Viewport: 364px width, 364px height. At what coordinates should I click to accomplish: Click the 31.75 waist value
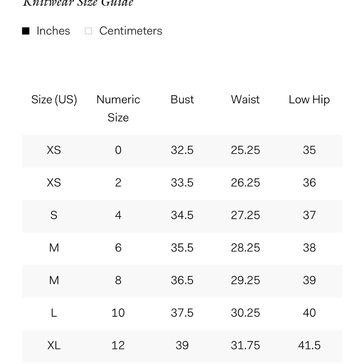coord(245,345)
